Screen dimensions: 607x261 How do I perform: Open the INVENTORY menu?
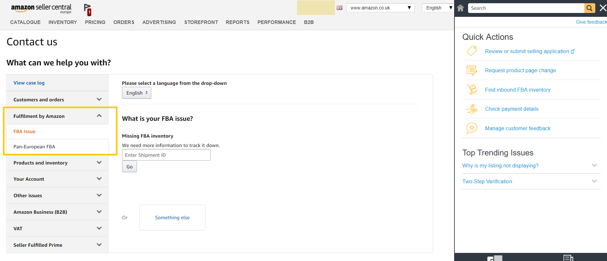pos(63,22)
